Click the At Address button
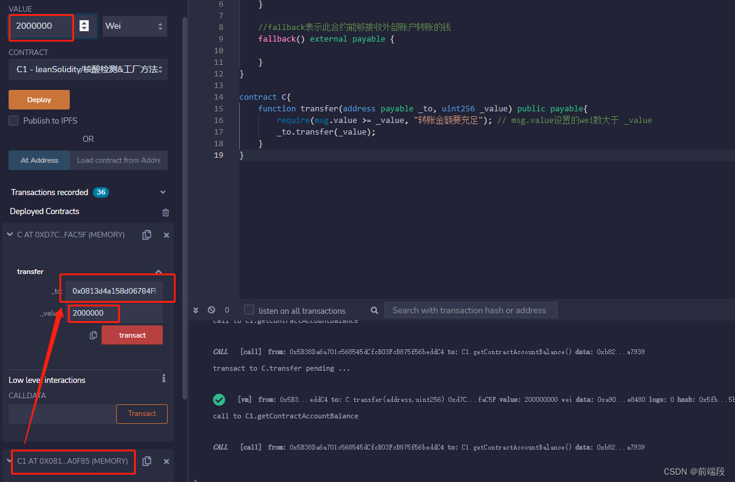The width and height of the screenshot is (735, 482). pyautogui.click(x=40, y=160)
